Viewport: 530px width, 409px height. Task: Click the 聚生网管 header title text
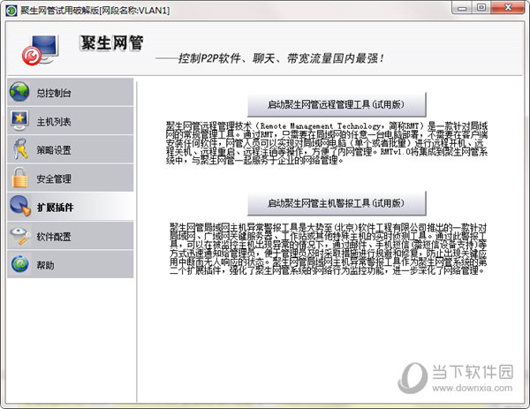pos(112,43)
